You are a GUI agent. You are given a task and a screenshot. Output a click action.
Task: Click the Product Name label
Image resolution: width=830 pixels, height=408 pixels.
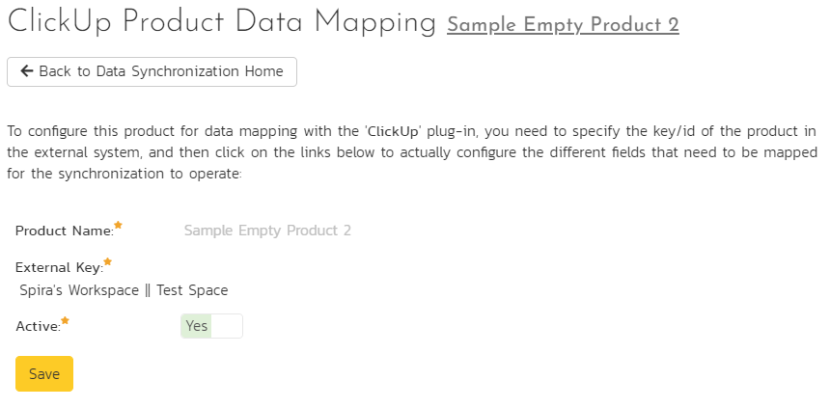click(x=65, y=231)
